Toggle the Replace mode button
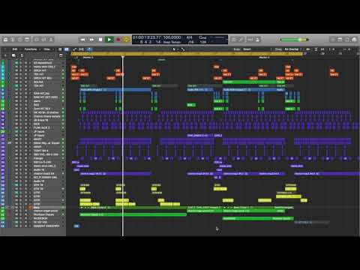This screenshot has width=360, height=270. click(x=233, y=40)
